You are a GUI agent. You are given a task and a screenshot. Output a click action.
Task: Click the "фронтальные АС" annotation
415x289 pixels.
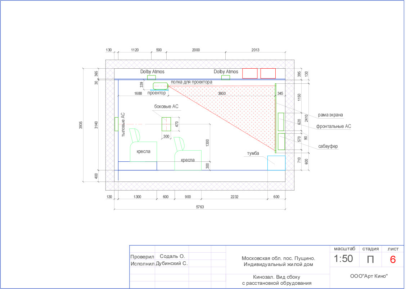[x=333, y=127]
